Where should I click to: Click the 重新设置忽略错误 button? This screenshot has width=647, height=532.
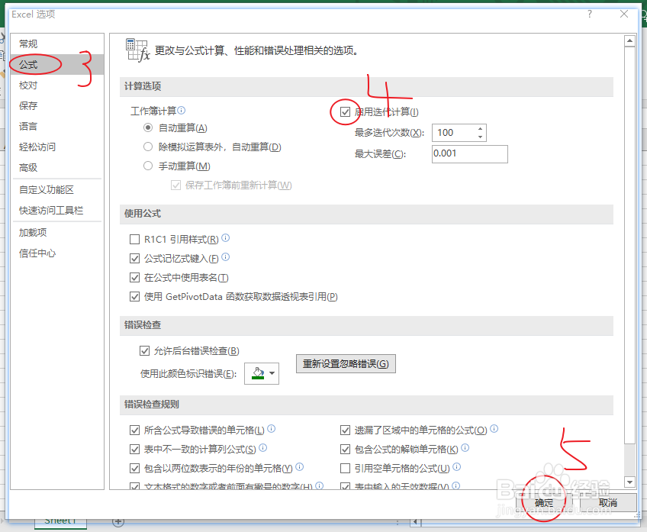[x=346, y=363]
